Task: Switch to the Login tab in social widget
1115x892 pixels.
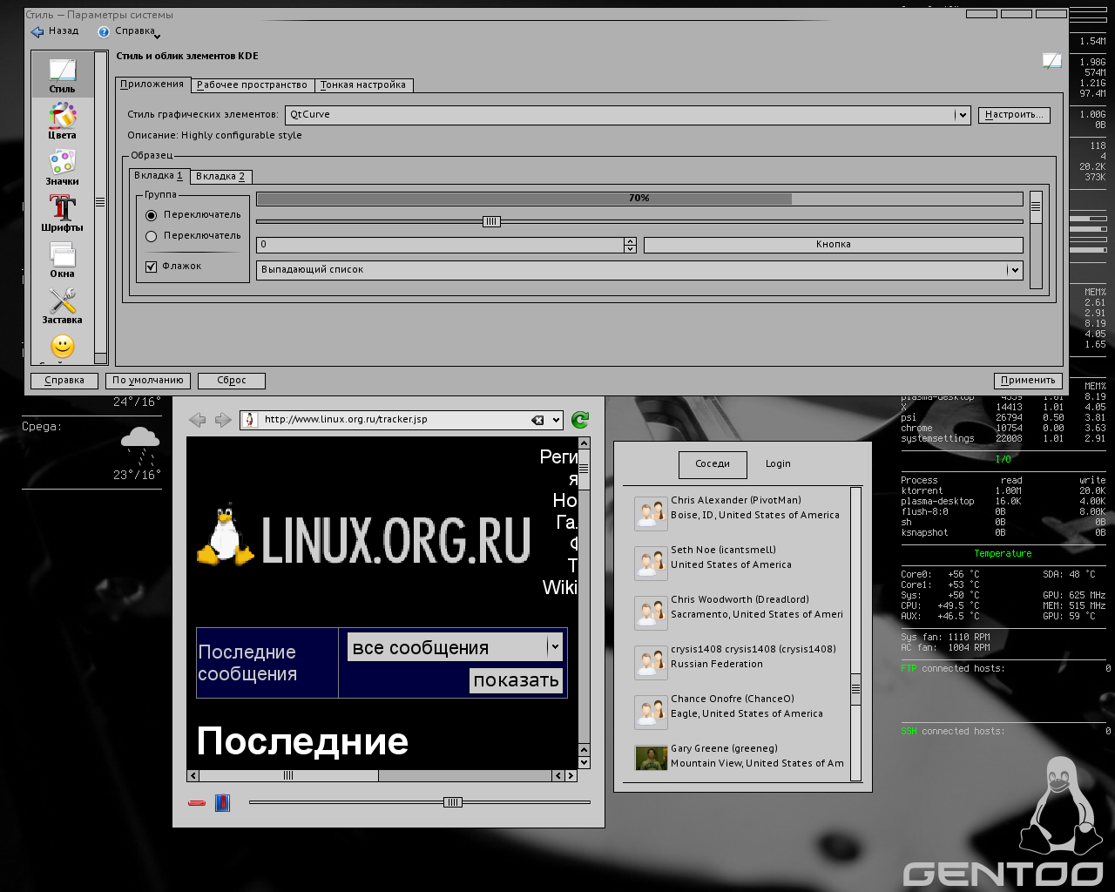Action: point(778,464)
